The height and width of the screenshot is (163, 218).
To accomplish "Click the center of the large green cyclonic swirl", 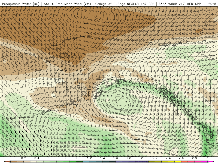I will pos(120,101).
